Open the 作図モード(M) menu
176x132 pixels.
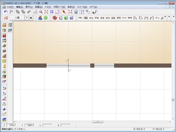(x=59, y=7)
